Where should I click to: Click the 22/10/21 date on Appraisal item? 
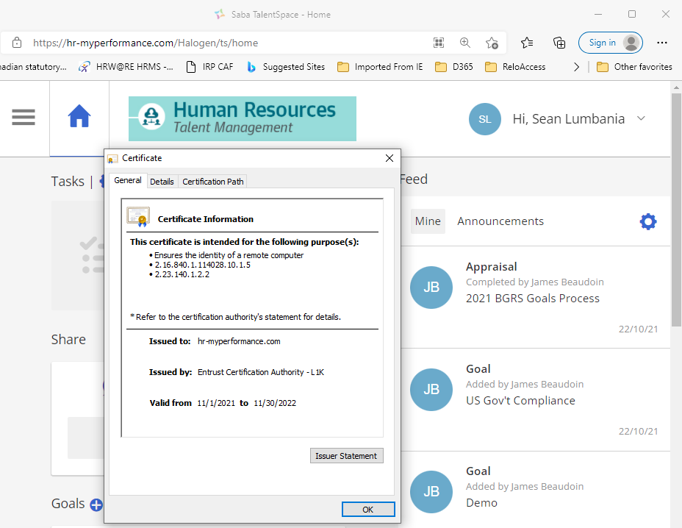click(638, 329)
